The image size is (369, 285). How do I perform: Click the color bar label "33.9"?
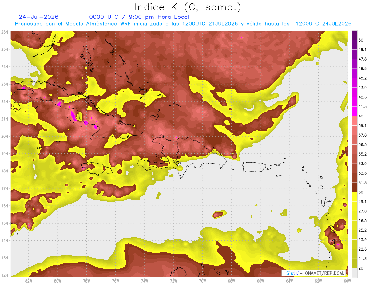363,164
